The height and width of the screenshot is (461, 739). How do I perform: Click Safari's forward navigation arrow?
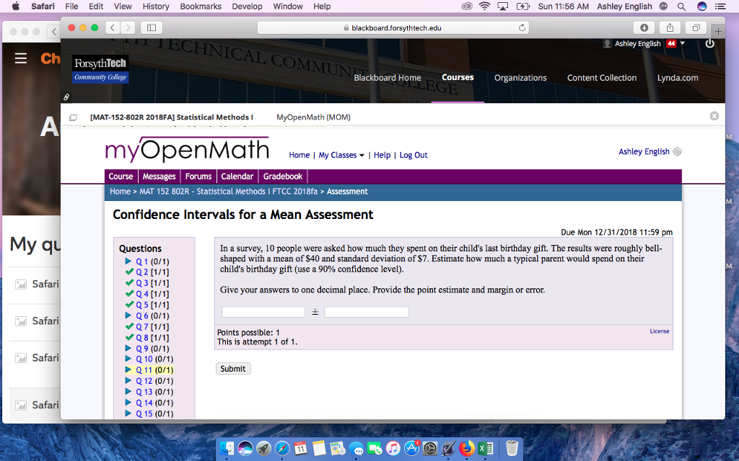pyautogui.click(x=128, y=28)
